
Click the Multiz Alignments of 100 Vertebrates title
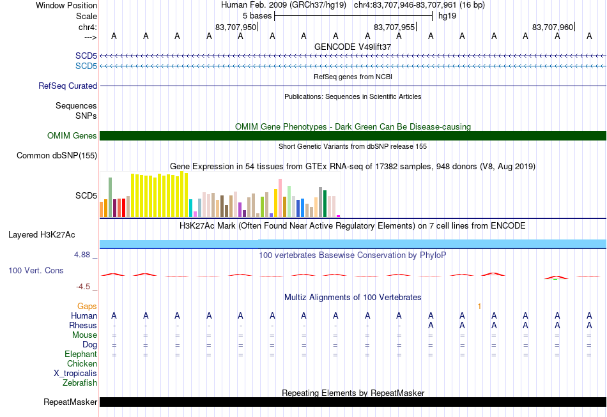353,298
